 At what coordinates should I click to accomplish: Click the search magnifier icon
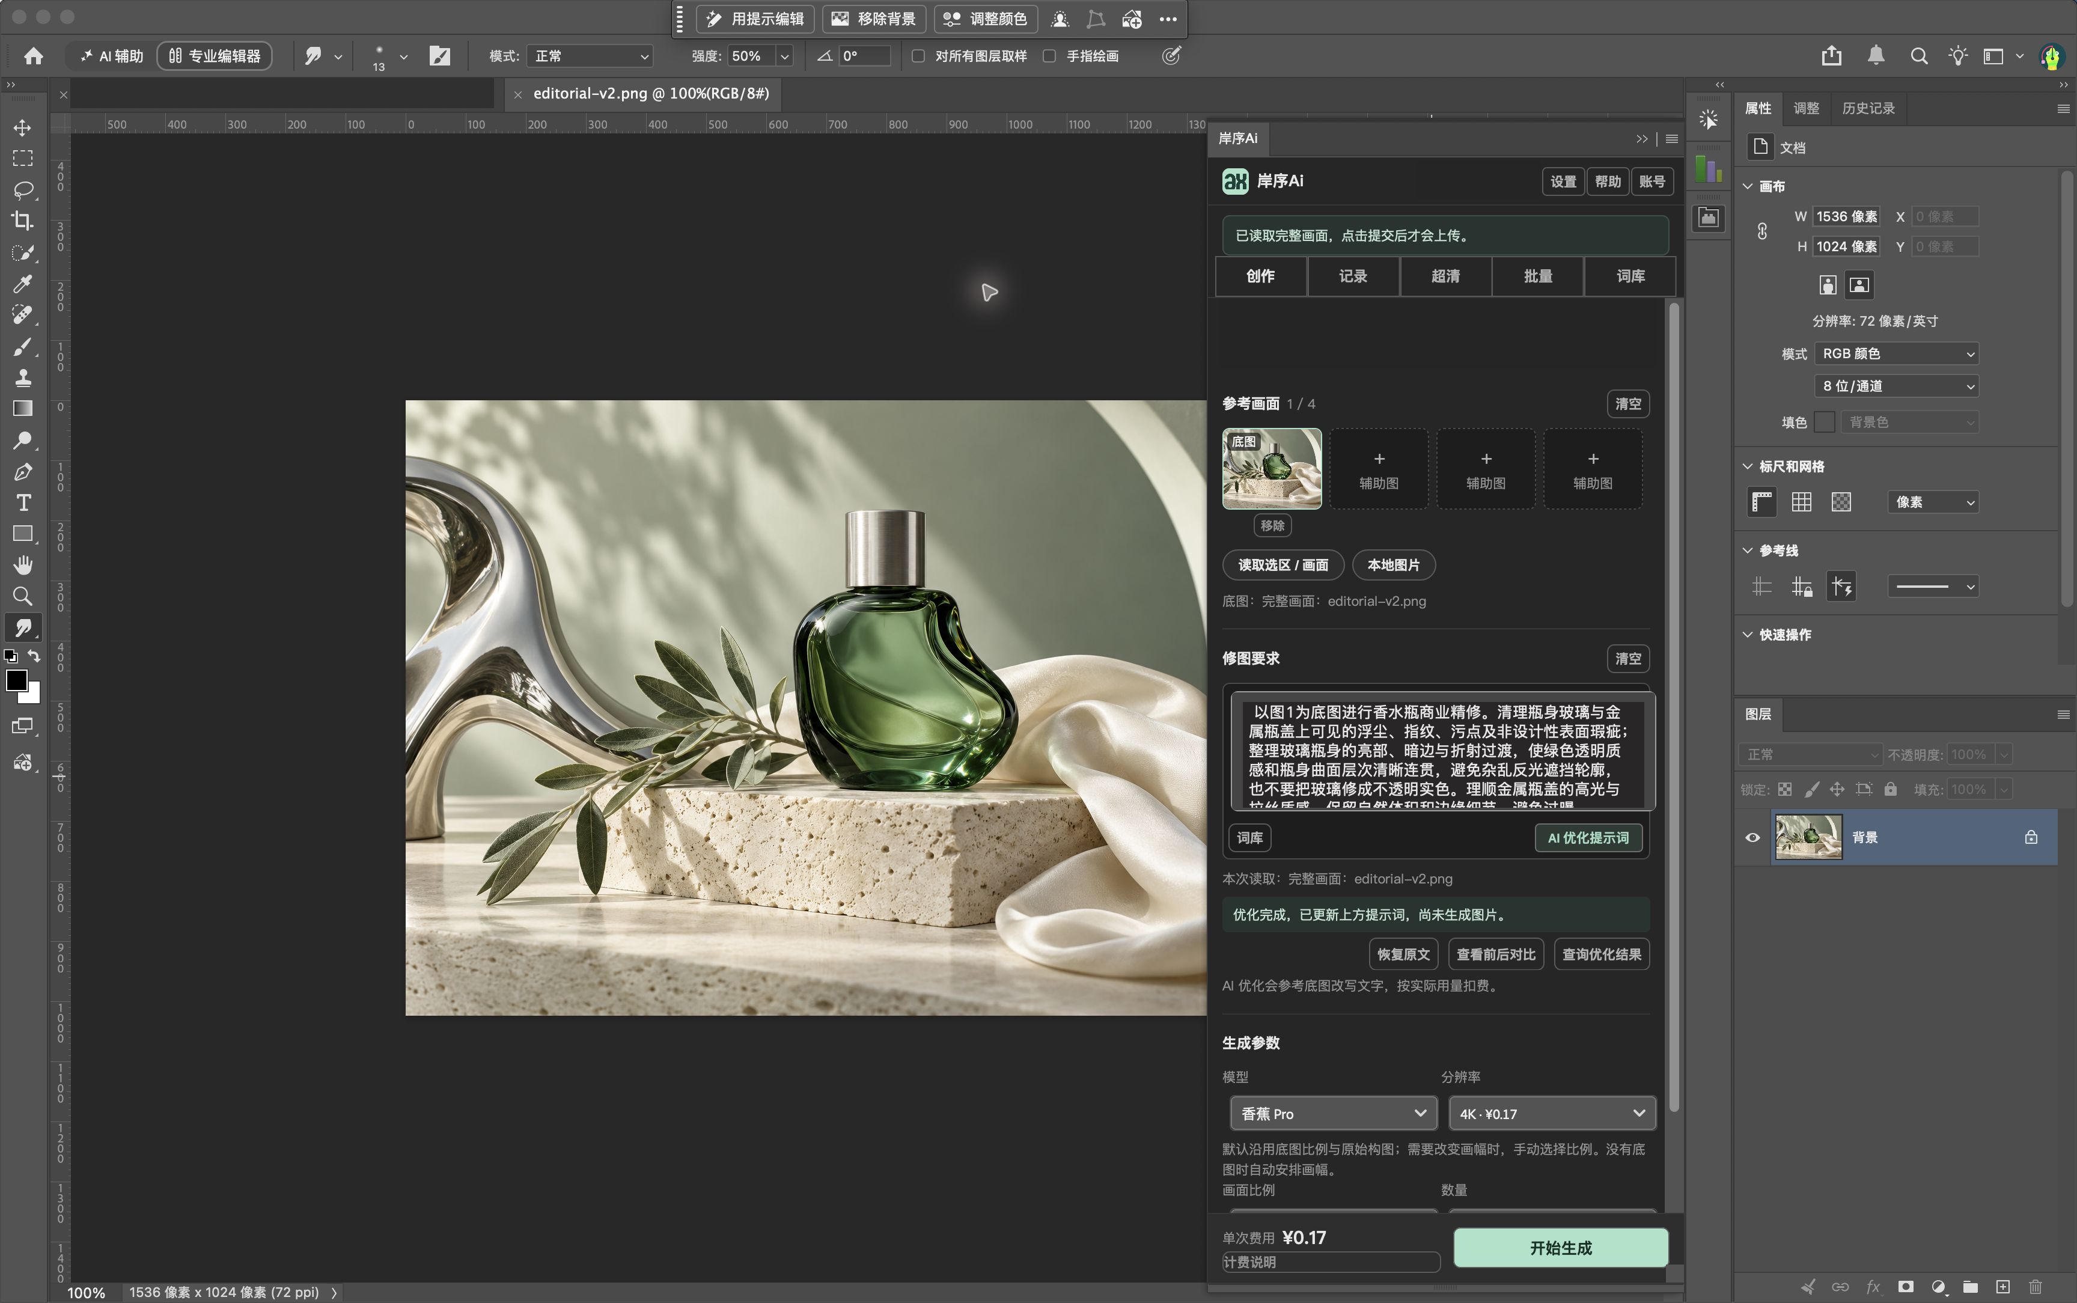(1918, 56)
